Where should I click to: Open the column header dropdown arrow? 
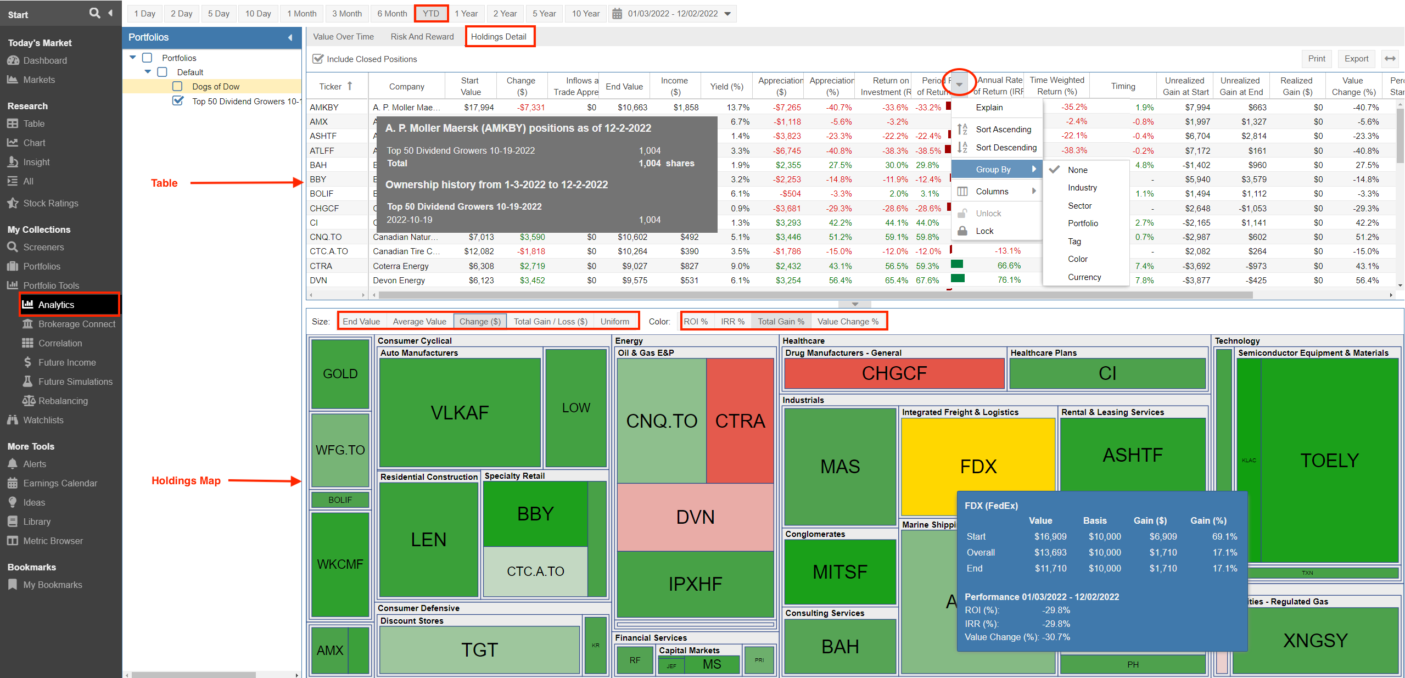959,84
